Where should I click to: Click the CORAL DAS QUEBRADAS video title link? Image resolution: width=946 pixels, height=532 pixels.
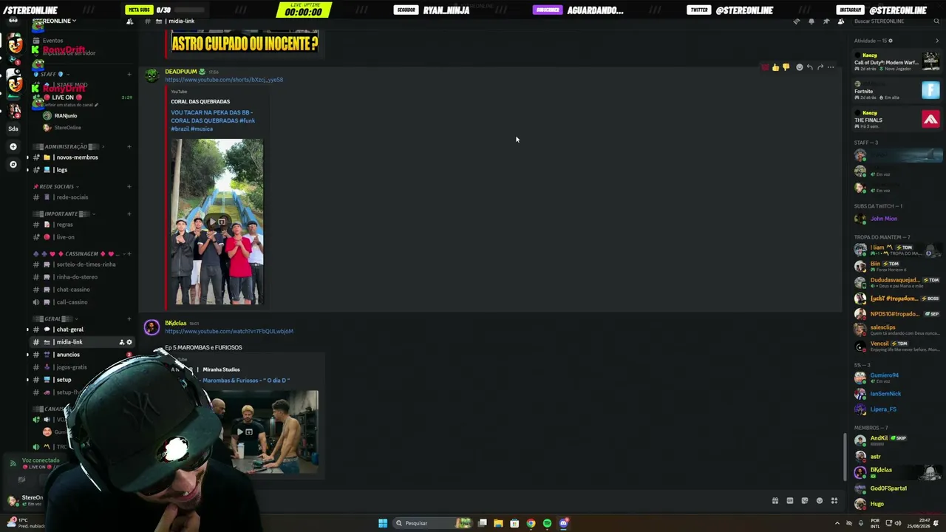click(213, 120)
